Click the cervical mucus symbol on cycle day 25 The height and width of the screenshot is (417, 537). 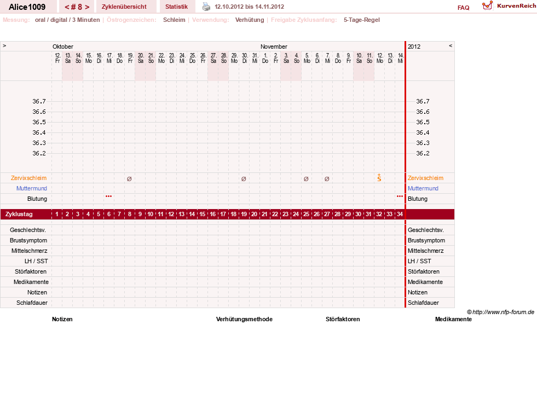306,179
